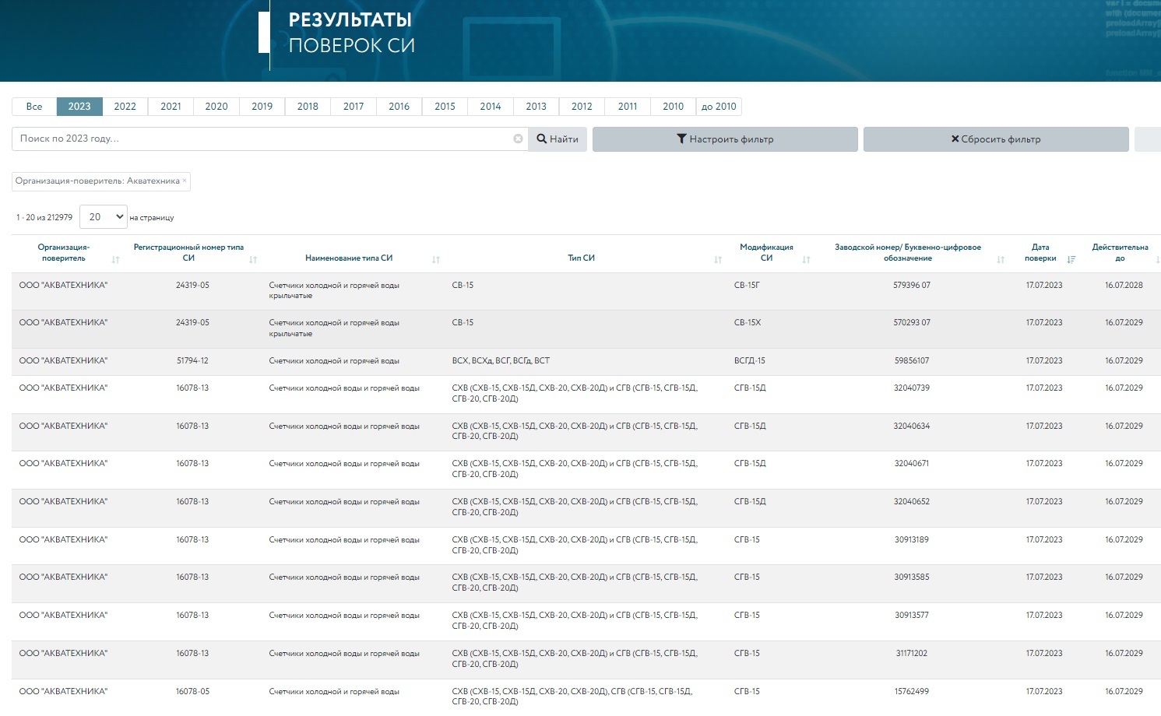
Task: Switch to the 2016 year tab
Action: point(399,107)
